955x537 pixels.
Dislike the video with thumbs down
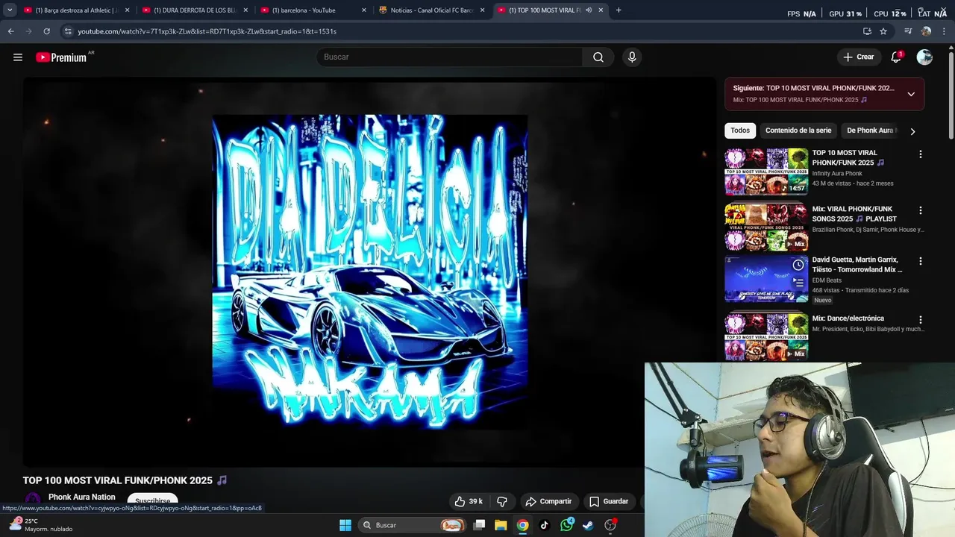click(x=502, y=502)
